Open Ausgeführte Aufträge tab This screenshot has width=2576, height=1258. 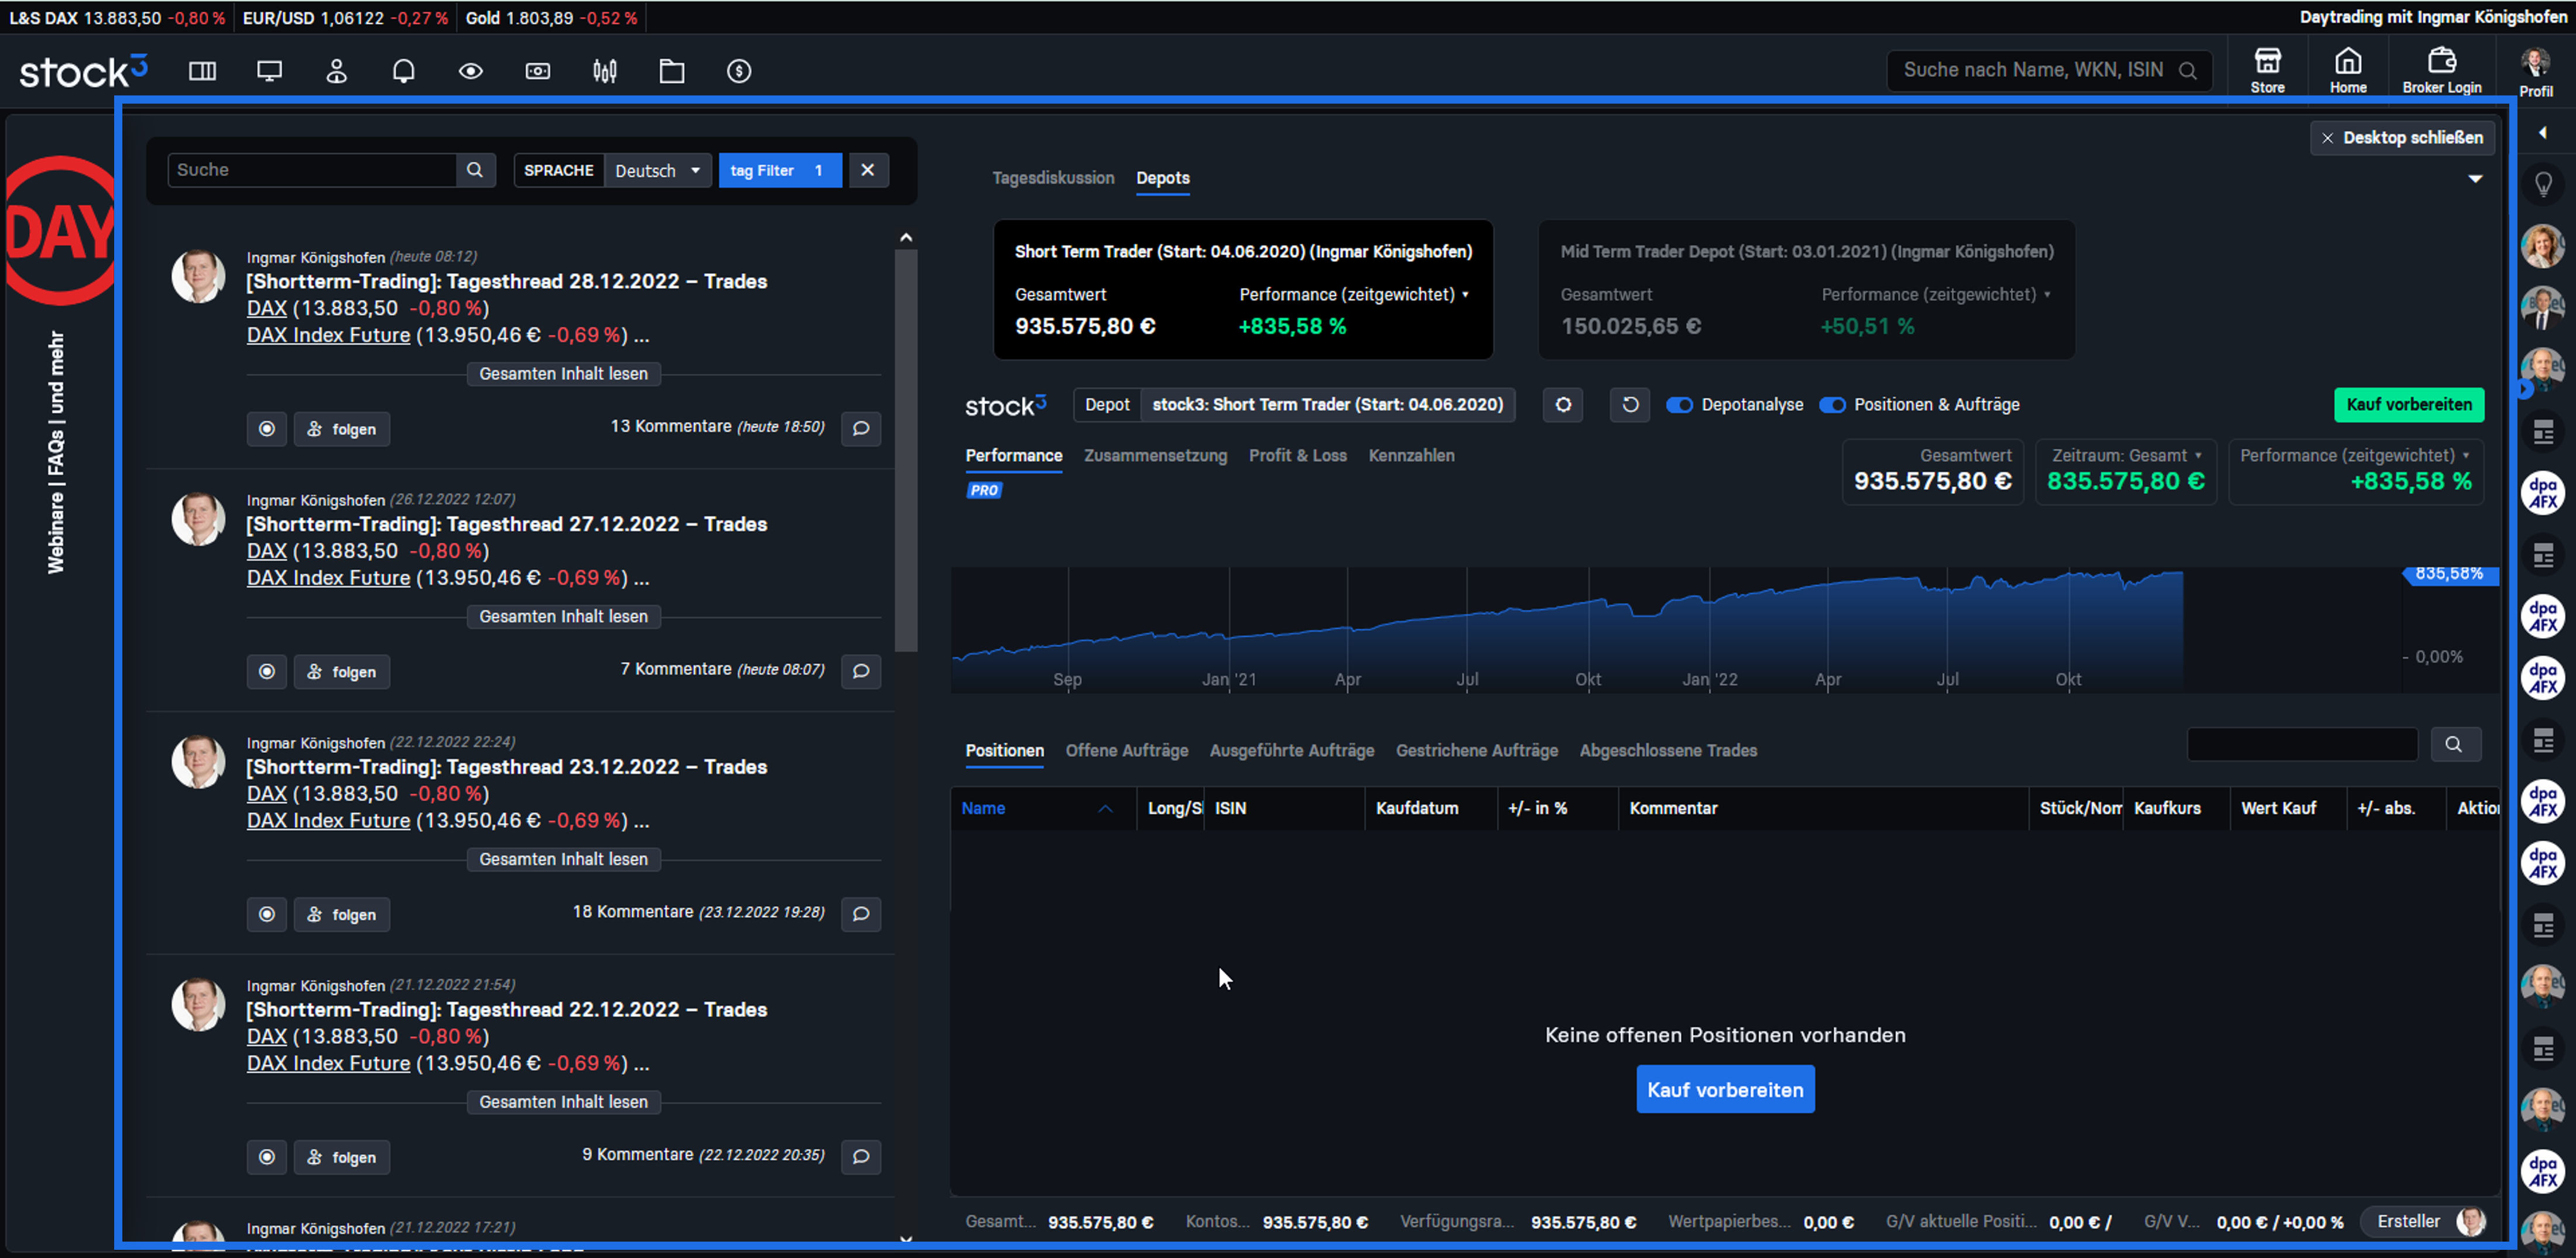point(1291,751)
